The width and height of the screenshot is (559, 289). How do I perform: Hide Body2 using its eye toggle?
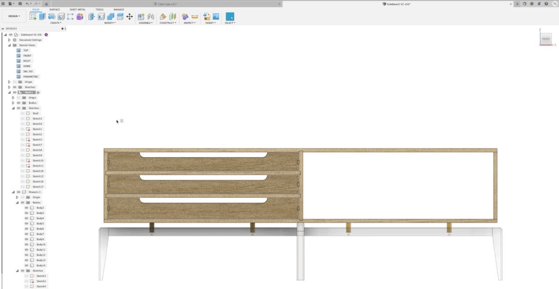[x=26, y=208]
